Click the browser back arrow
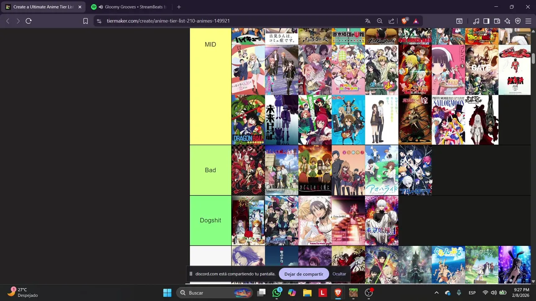536x301 pixels. tap(8, 21)
